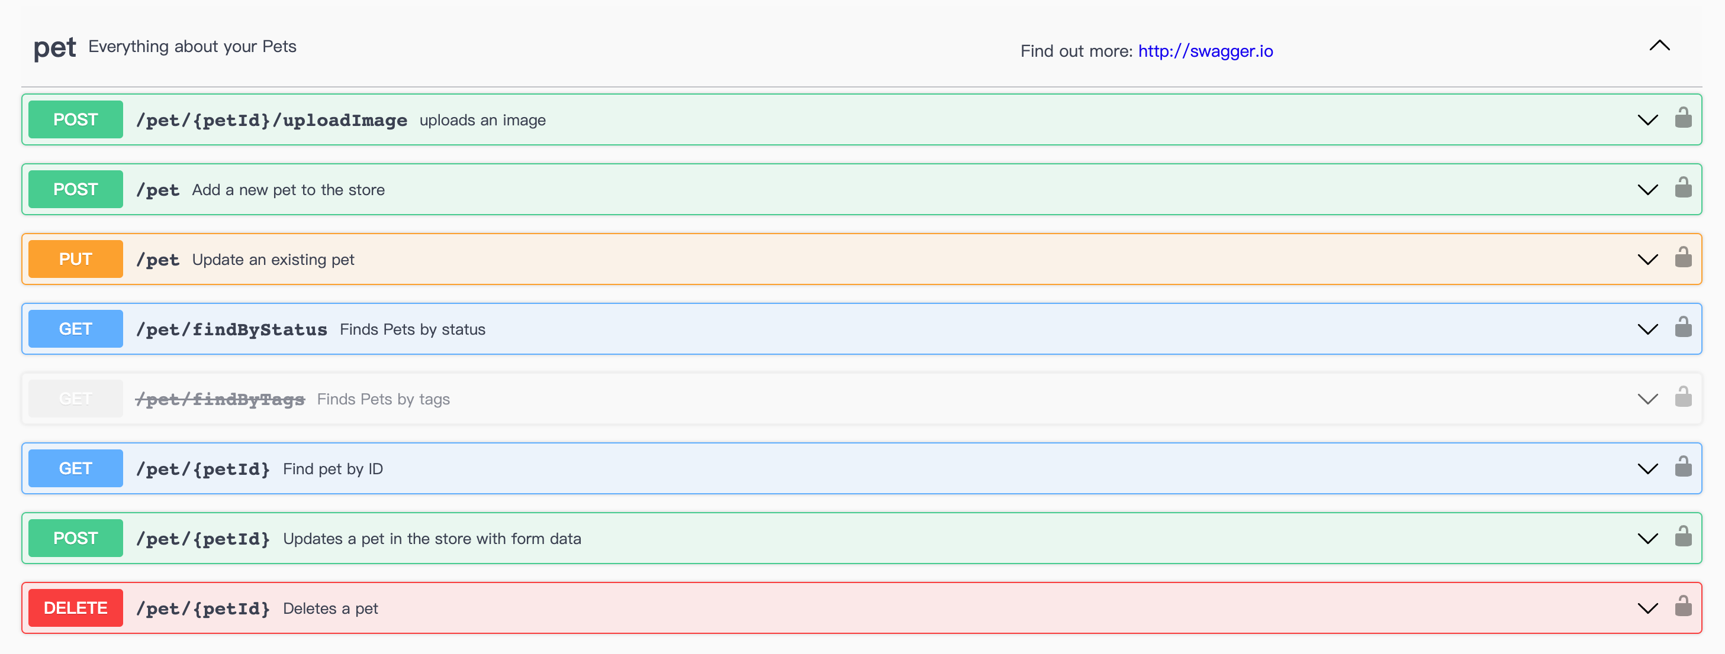1725x654 pixels.
Task: Click authorization lock on POST /pet row
Action: pos(1683,188)
